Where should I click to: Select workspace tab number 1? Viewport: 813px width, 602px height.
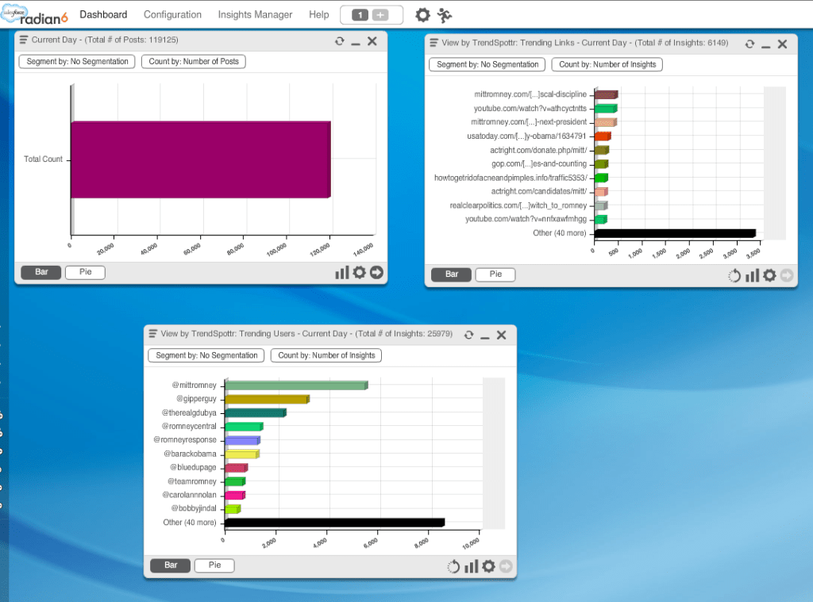(360, 15)
